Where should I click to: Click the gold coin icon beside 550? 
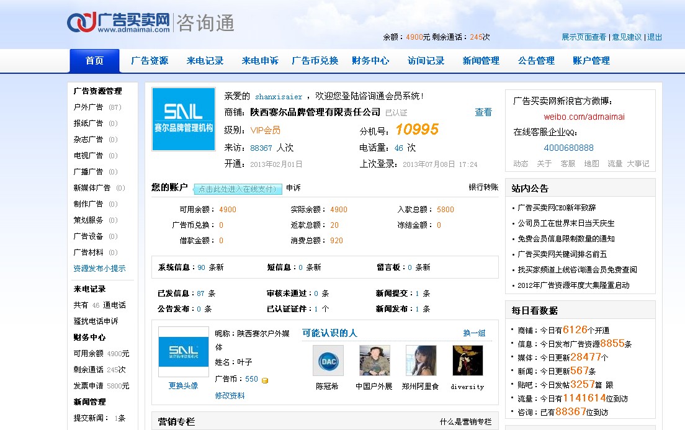click(x=265, y=380)
